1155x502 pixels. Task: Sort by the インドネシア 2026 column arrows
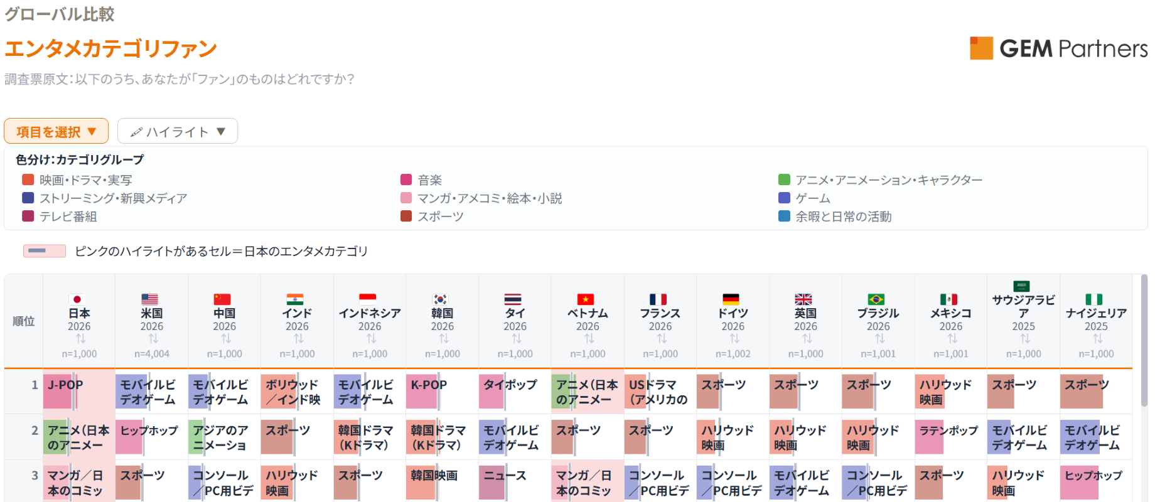tap(371, 339)
